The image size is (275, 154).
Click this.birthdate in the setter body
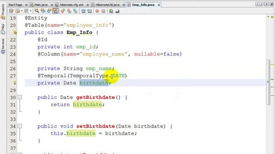pos(73,133)
